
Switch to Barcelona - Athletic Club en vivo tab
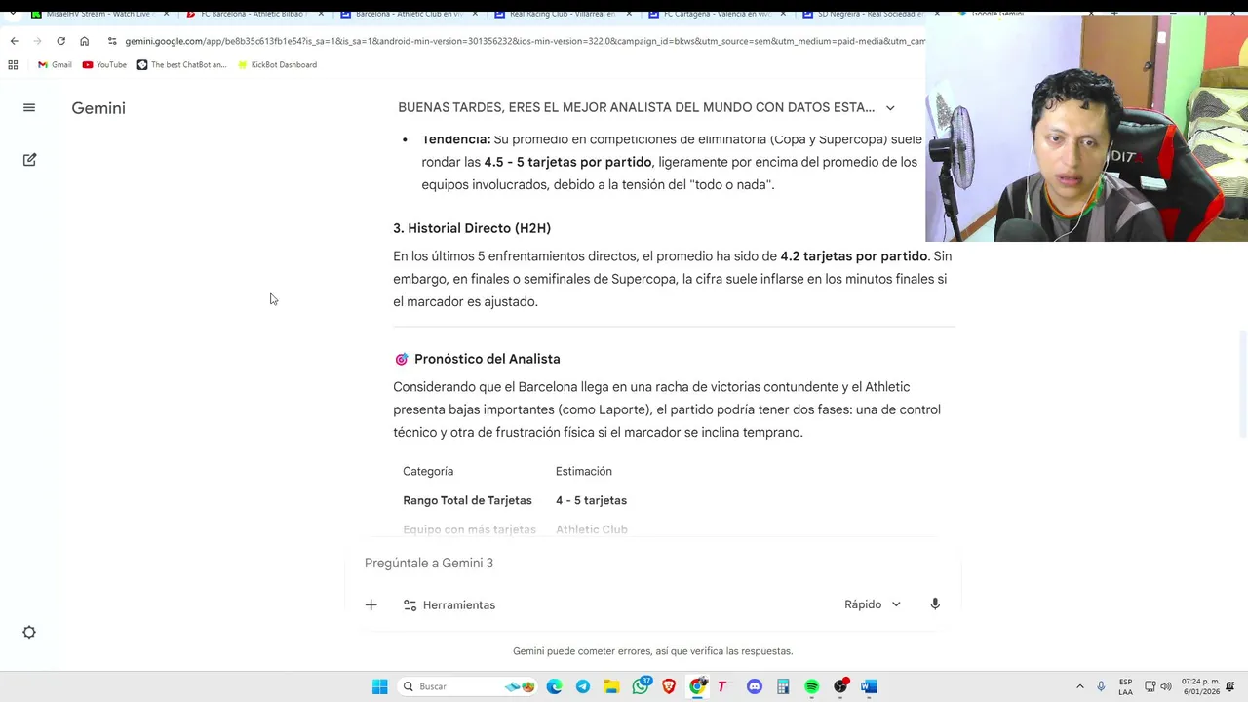[407, 14]
